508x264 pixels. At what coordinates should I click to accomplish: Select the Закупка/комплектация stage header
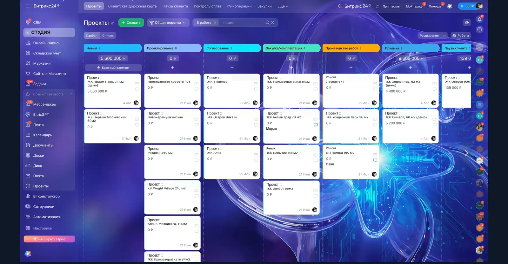click(291, 48)
